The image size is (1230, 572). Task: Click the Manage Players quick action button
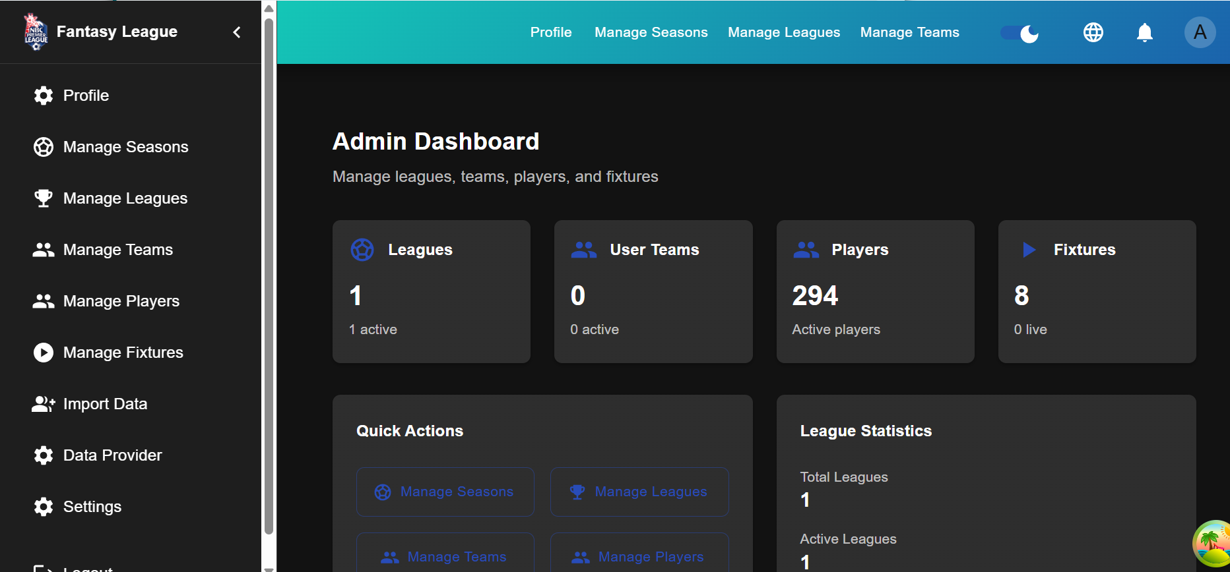tap(639, 553)
